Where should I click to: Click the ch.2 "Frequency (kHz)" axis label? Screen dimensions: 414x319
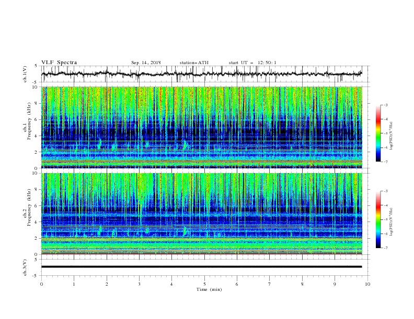tap(29, 207)
